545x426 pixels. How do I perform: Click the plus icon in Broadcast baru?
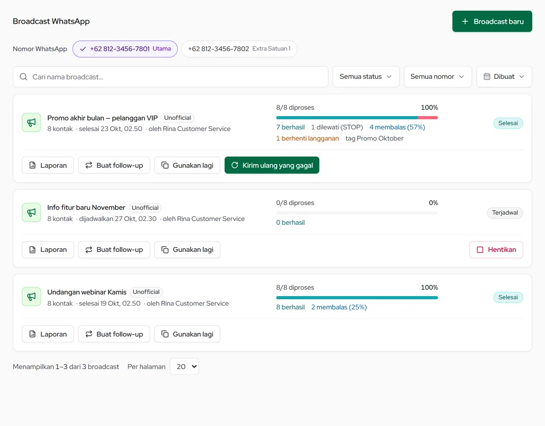[465, 21]
